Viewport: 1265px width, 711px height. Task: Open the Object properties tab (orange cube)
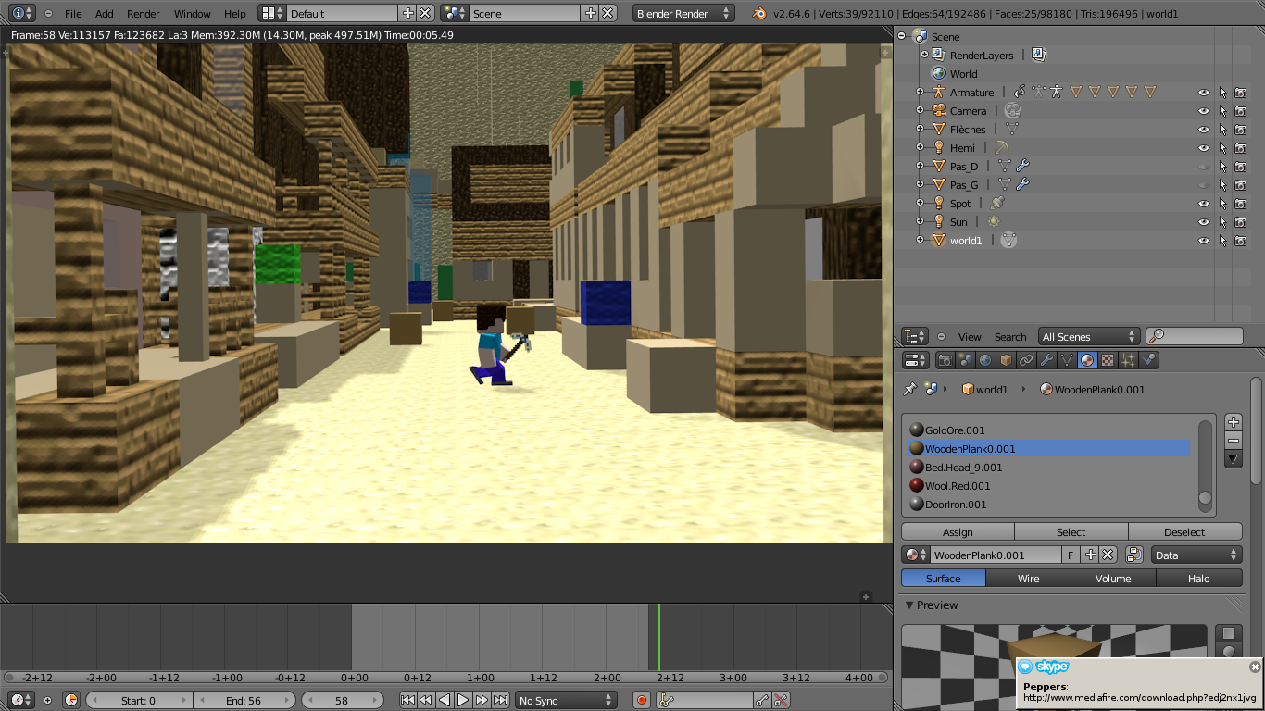click(x=1007, y=360)
